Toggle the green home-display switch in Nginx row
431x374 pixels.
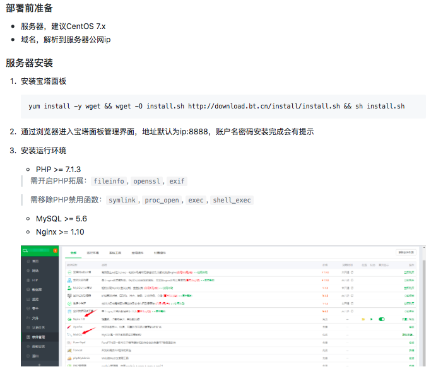[x=382, y=319]
